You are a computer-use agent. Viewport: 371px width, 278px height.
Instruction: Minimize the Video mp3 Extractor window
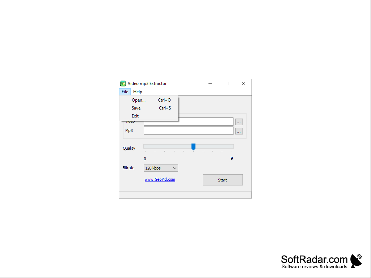(x=210, y=84)
